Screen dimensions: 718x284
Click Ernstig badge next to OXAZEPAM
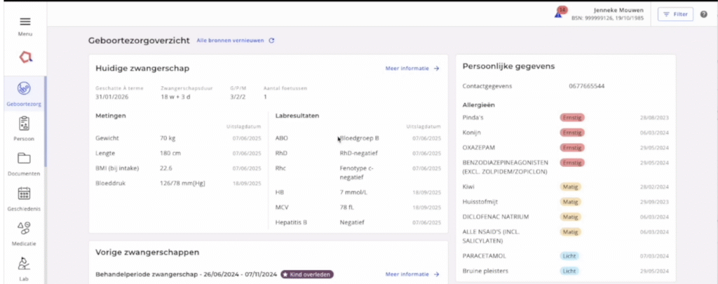click(x=573, y=147)
